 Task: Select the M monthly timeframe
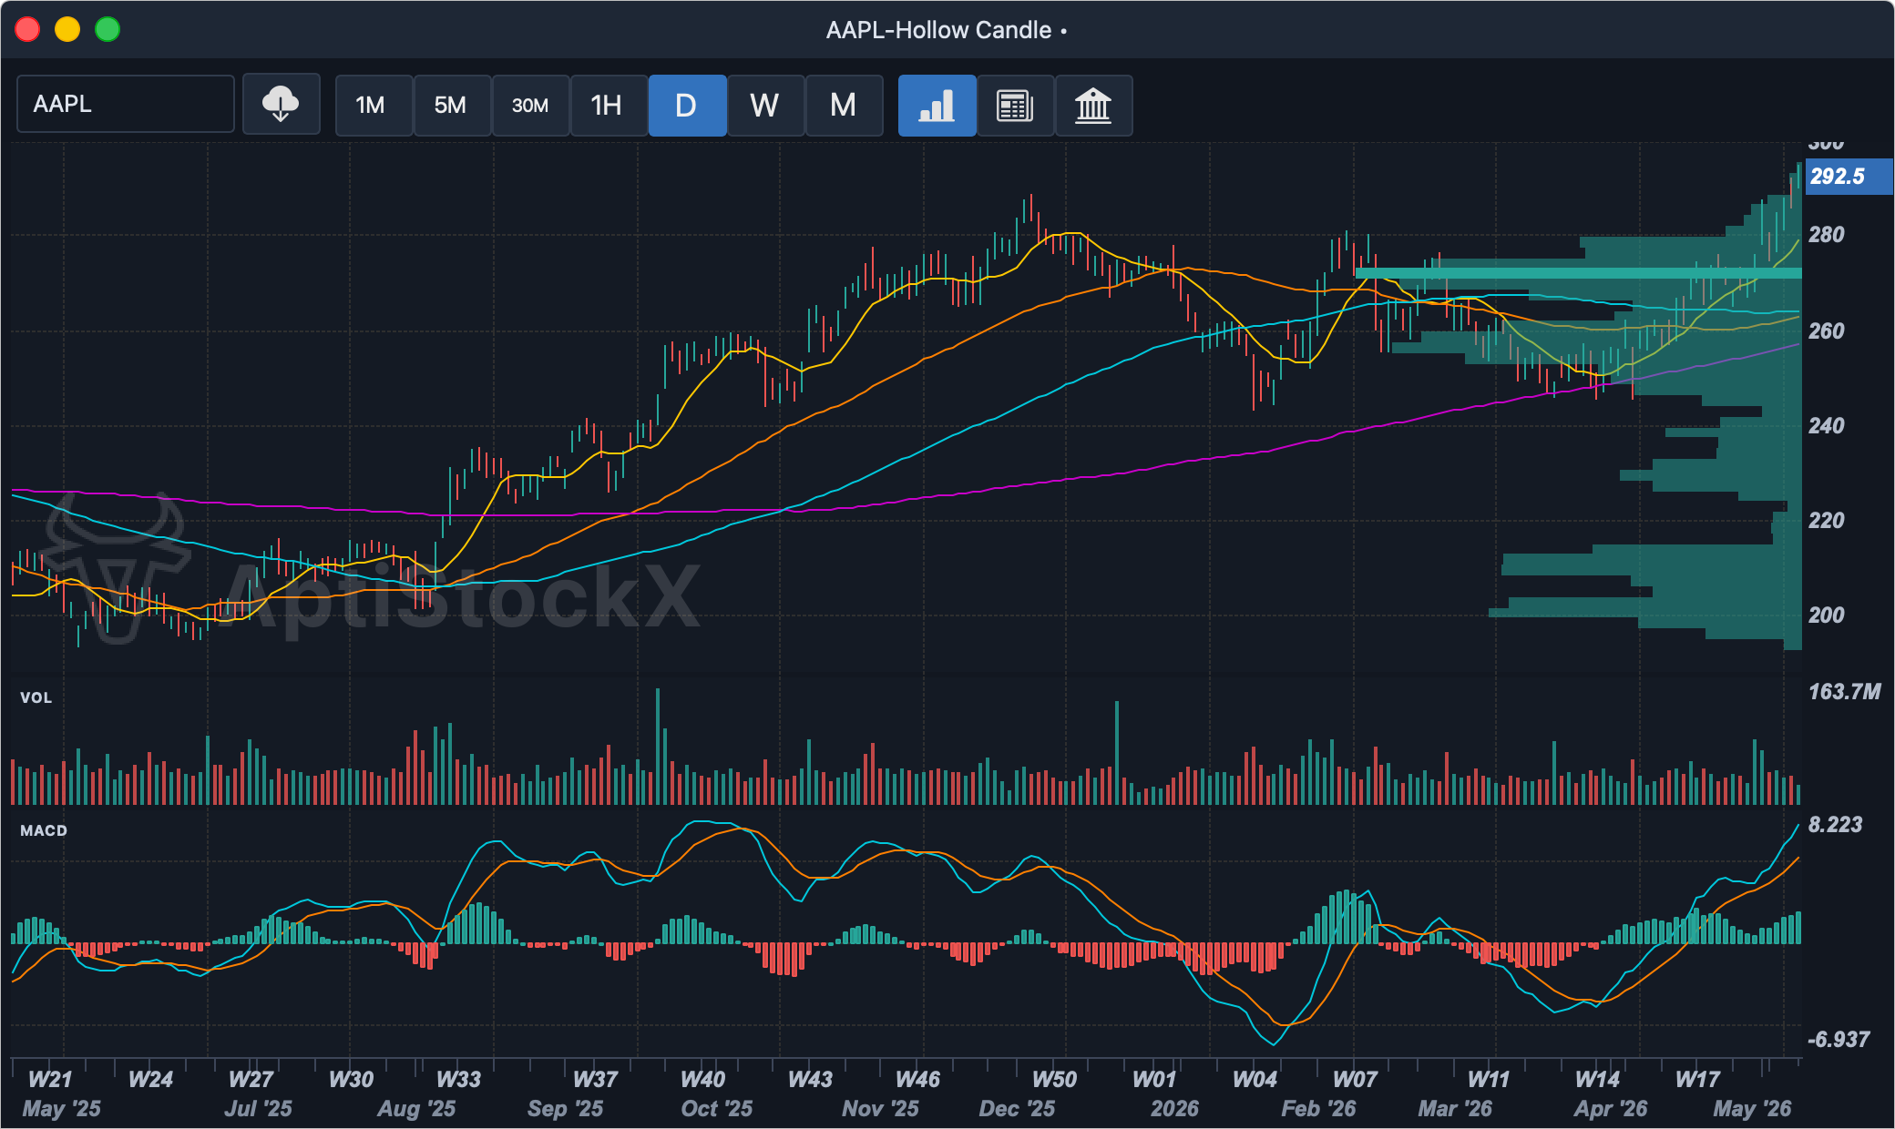(844, 106)
